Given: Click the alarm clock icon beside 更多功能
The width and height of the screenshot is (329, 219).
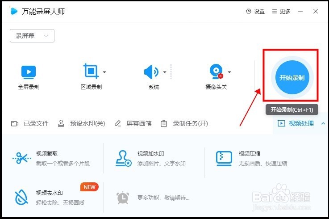Looking at the screenshot, I should pos(123,198).
